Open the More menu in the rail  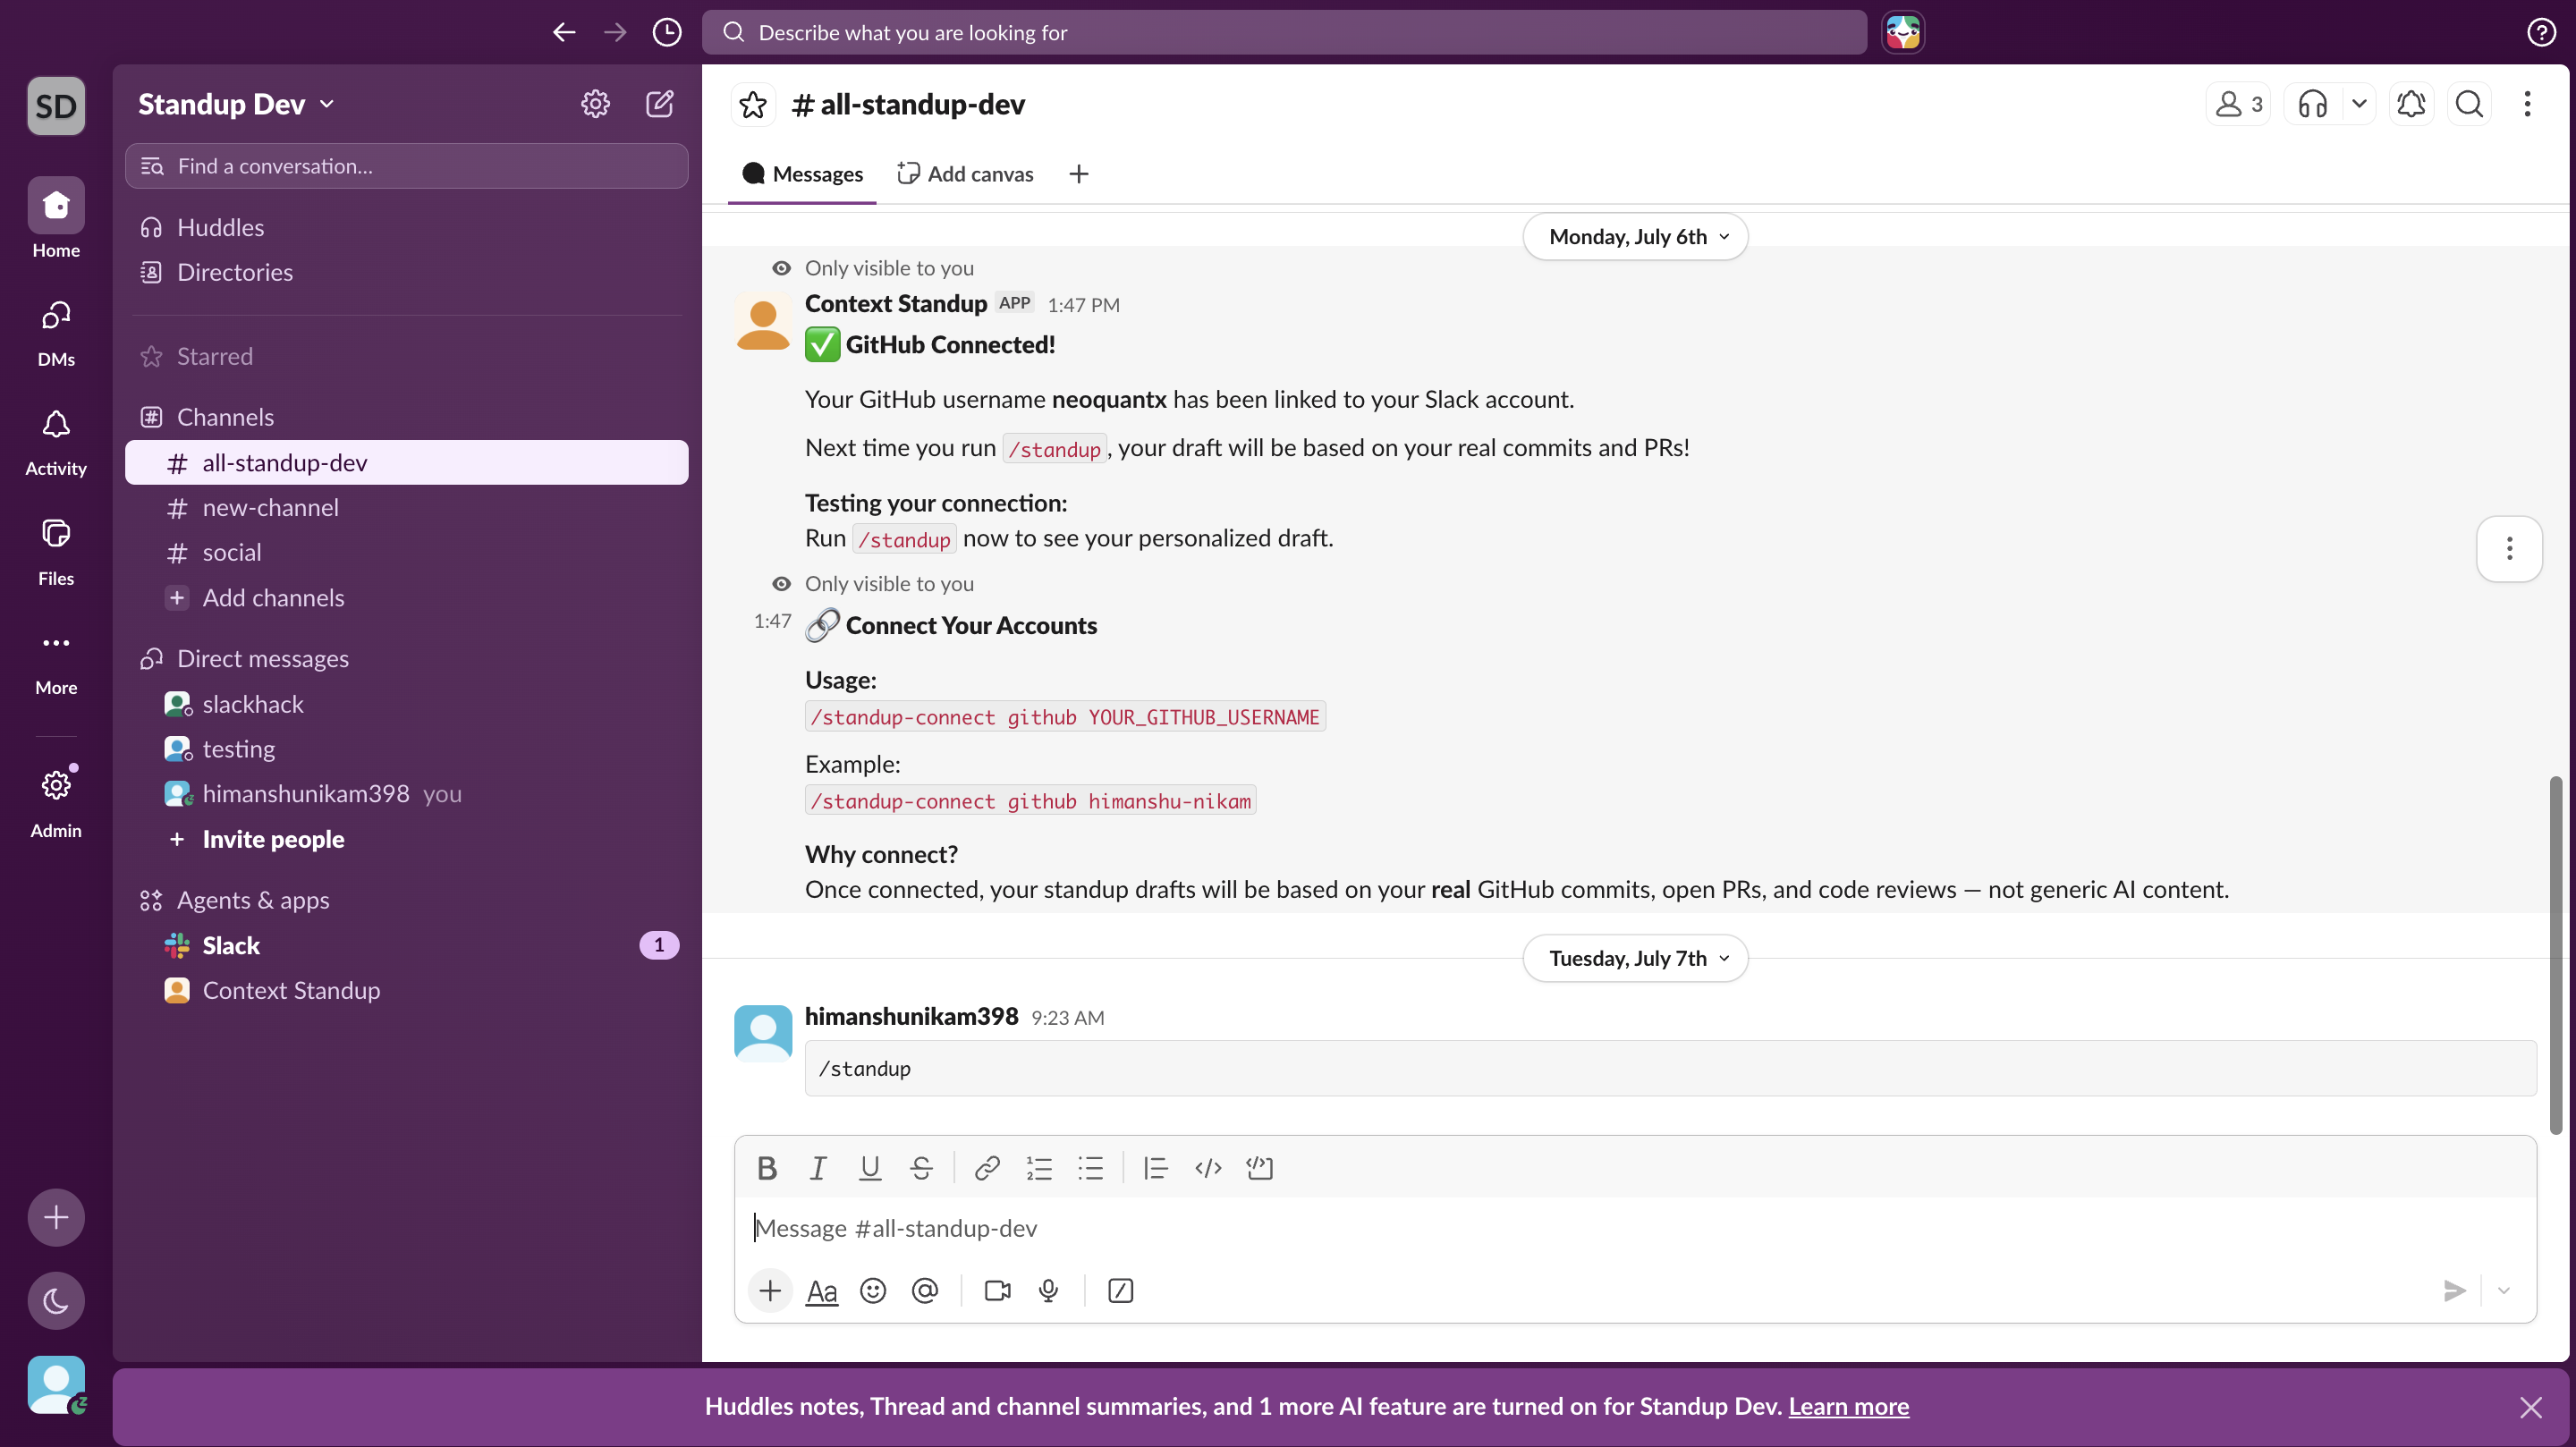(x=56, y=662)
